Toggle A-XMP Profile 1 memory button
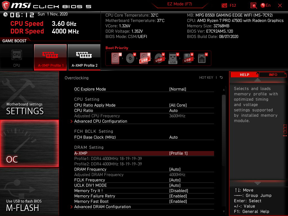The width and height of the screenshot is (288, 216). pyautogui.click(x=50, y=57)
